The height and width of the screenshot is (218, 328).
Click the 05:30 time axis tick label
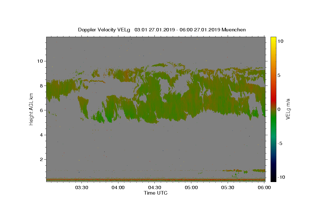(228, 187)
